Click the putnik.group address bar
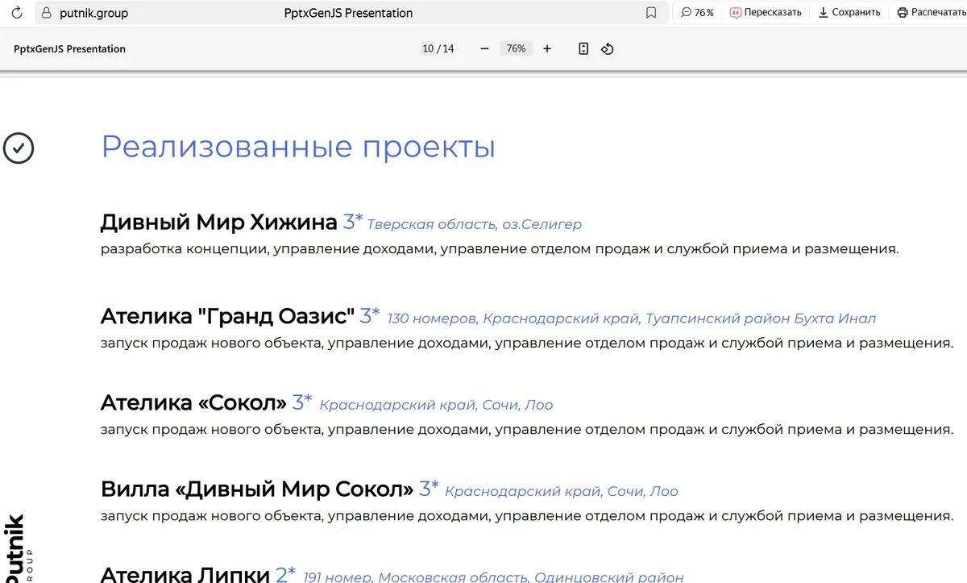The height and width of the screenshot is (583, 967). coord(93,13)
